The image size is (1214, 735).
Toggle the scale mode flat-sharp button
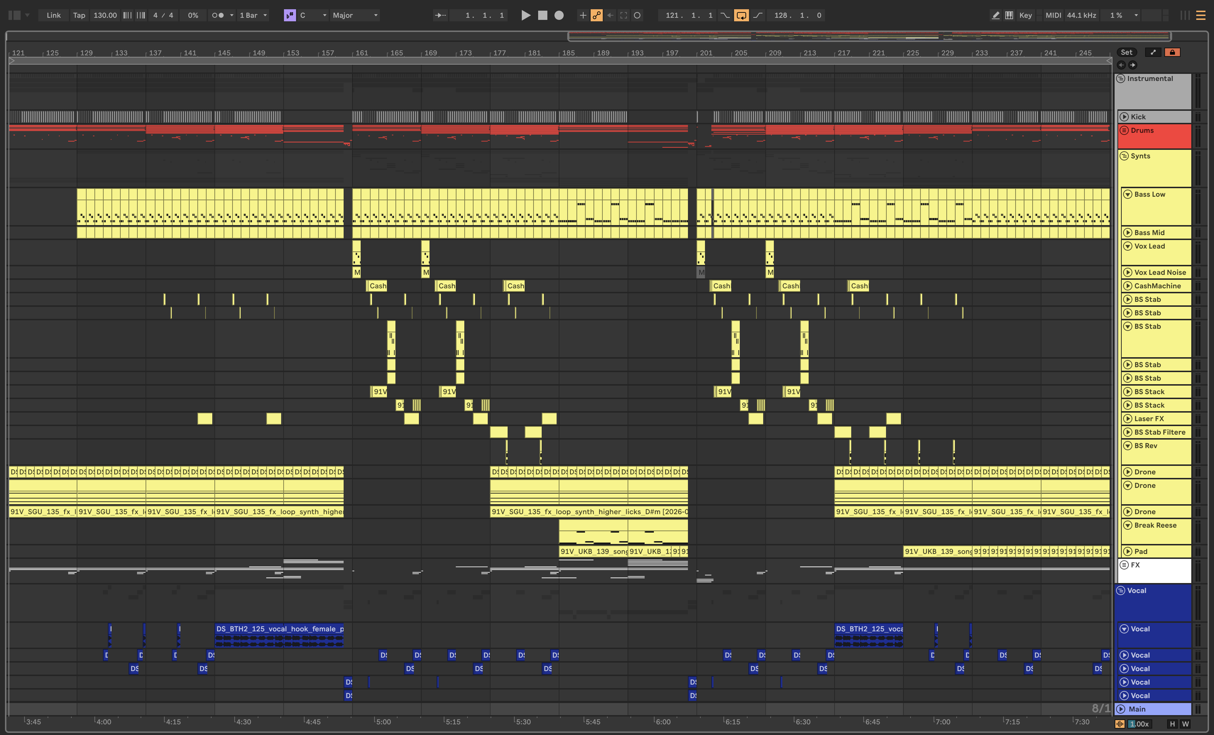coord(290,15)
